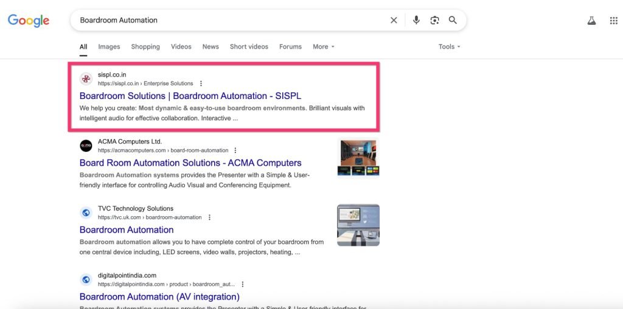Click the 'ACMA Computers Ltd.' site name
The height and width of the screenshot is (309, 623).
click(x=130, y=141)
